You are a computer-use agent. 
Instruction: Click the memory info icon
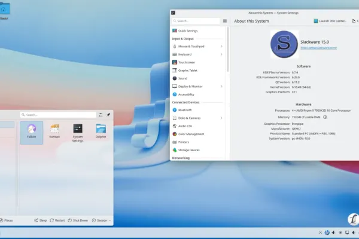(325, 117)
